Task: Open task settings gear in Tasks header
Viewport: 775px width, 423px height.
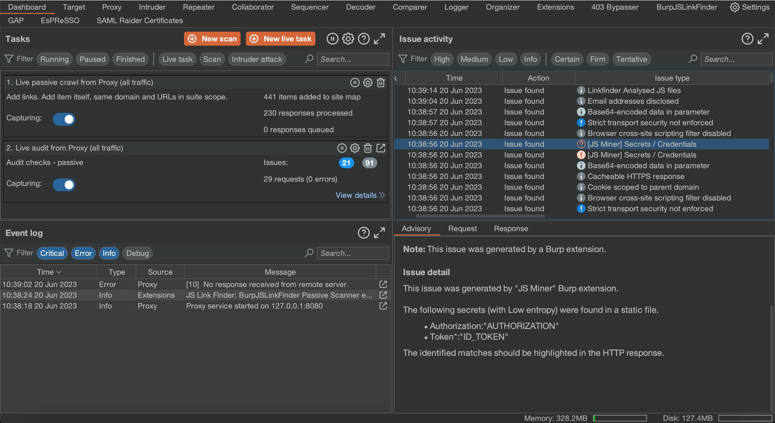Action: coord(348,39)
